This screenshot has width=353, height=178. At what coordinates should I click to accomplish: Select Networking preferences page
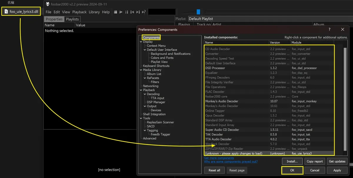pos(151,86)
